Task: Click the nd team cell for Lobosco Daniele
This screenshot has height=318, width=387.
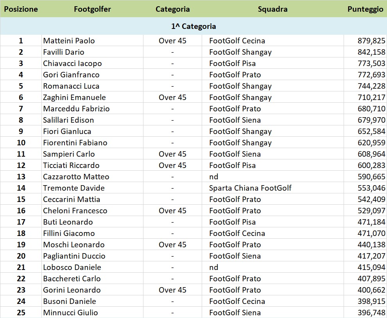Action: coord(273,267)
